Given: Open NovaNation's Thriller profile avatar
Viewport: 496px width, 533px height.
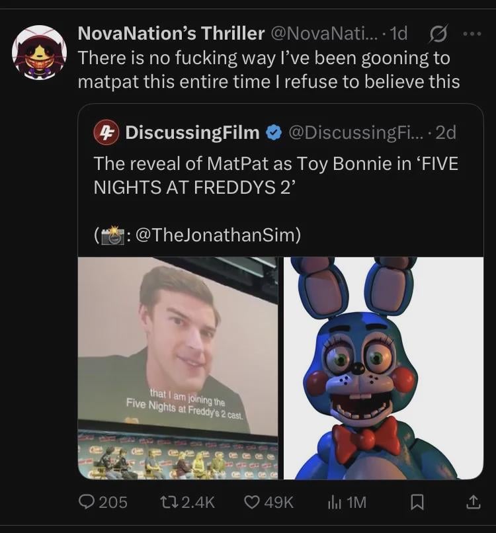Looking at the screenshot, I should (39, 52).
